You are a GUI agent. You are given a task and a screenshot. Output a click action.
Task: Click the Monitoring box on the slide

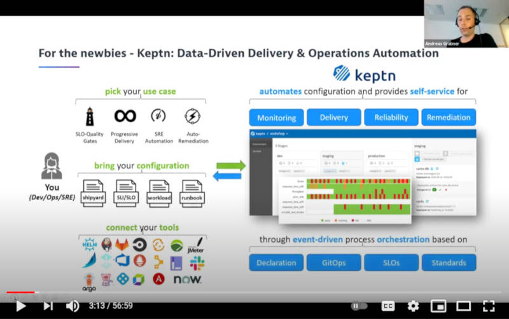pos(277,118)
